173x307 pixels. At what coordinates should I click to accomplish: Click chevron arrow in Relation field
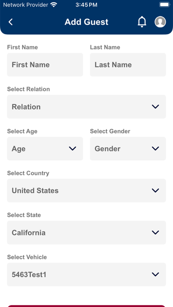pyautogui.click(x=155, y=107)
